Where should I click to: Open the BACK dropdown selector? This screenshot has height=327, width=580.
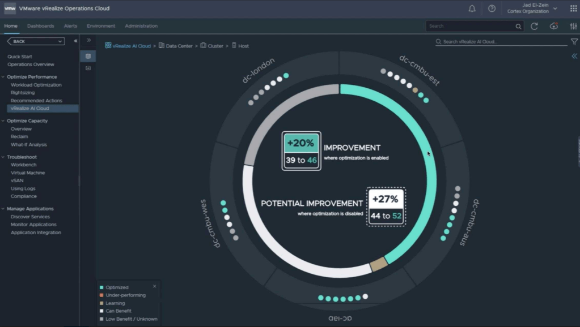point(36,41)
